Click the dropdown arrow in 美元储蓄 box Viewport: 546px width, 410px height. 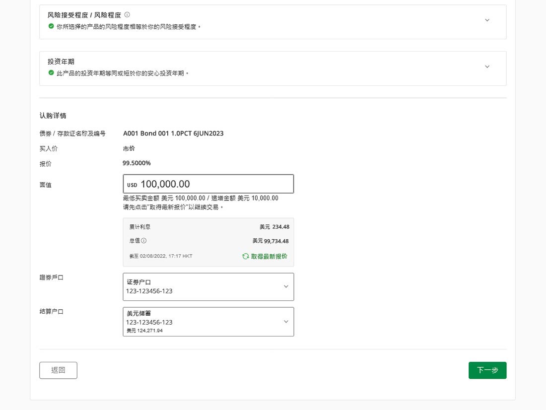pos(286,322)
